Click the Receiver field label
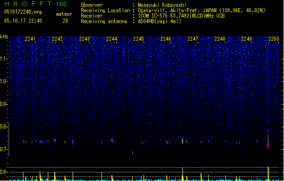This screenshot has width=284, height=181. coord(92,16)
